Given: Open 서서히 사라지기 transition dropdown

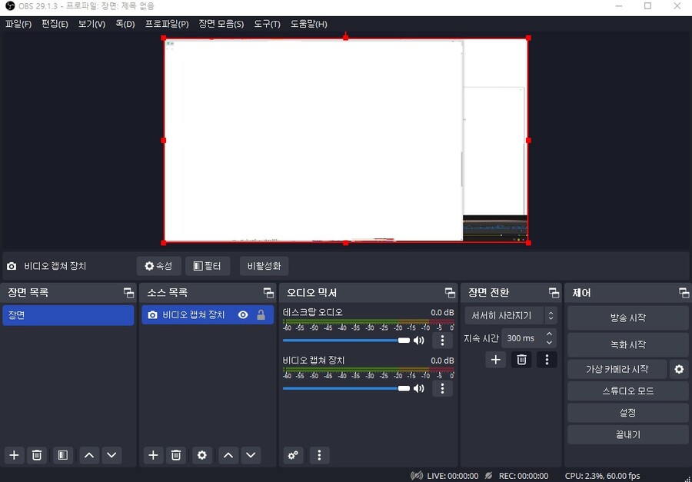Looking at the screenshot, I should pyautogui.click(x=511, y=316).
